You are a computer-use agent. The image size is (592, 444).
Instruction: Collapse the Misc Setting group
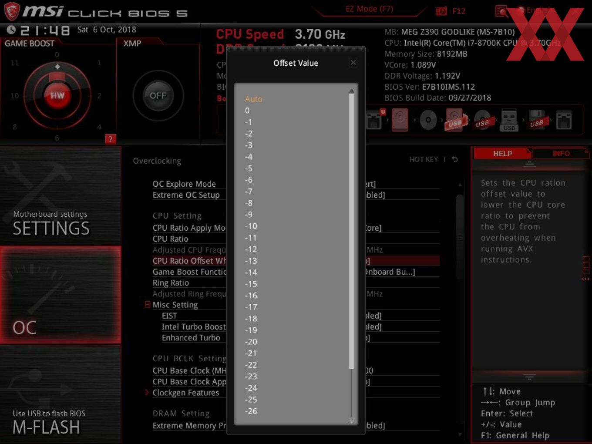(148, 304)
